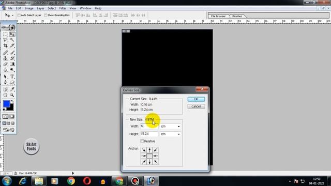331x186 pixels.
Task: Select the Custom Shape tool
Action: click(x=12, y=83)
